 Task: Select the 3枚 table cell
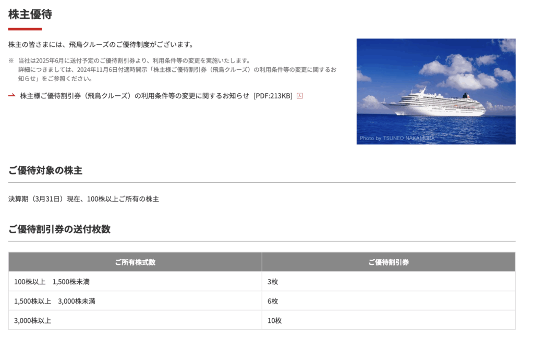389,281
